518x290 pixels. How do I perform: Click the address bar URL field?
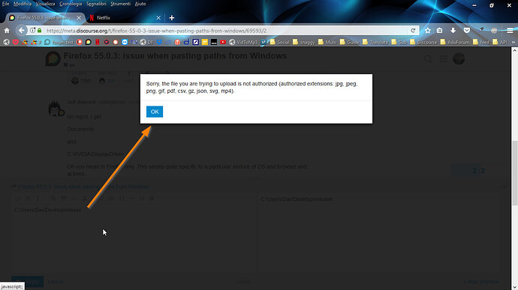coord(226,31)
